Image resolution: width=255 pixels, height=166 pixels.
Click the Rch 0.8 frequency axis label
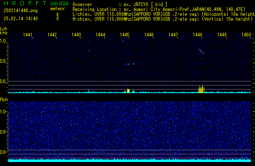(3, 152)
